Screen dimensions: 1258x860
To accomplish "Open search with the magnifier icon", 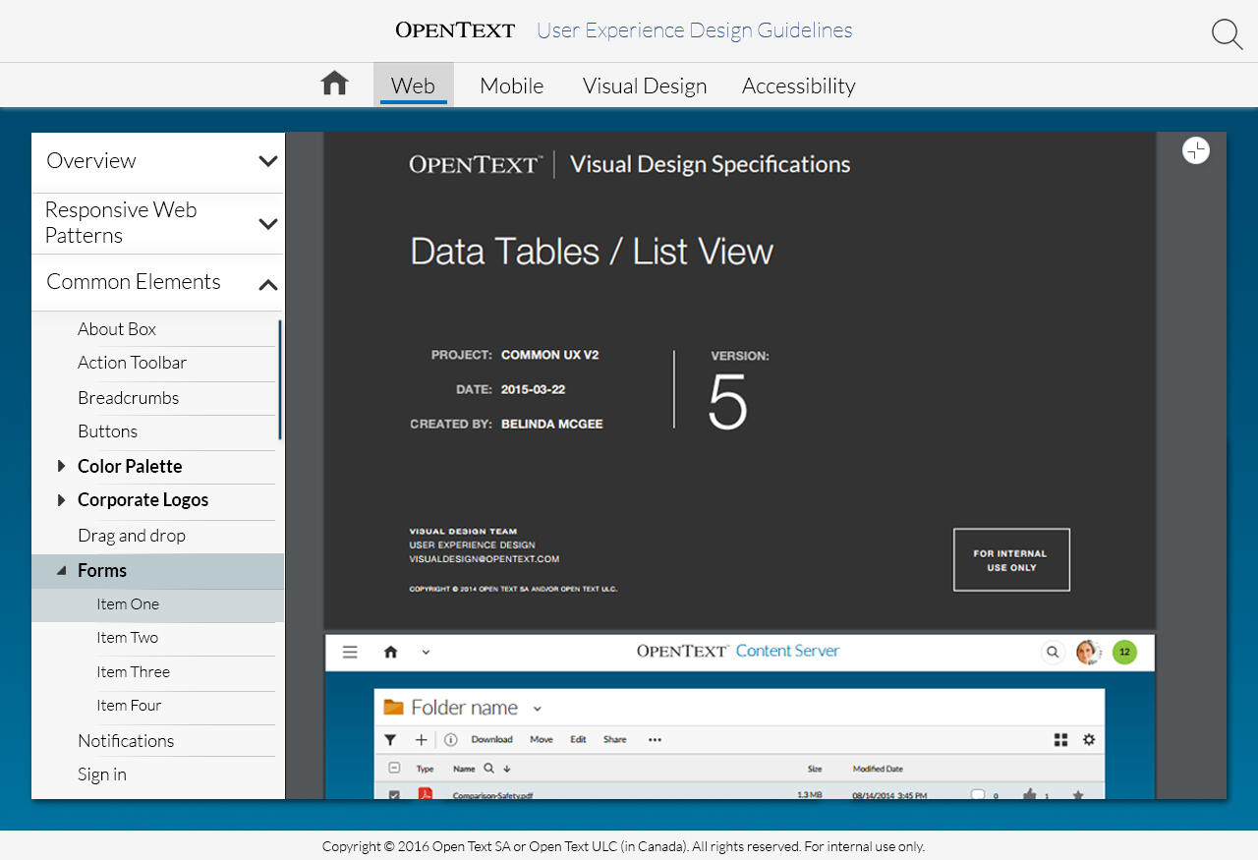I will (1227, 34).
